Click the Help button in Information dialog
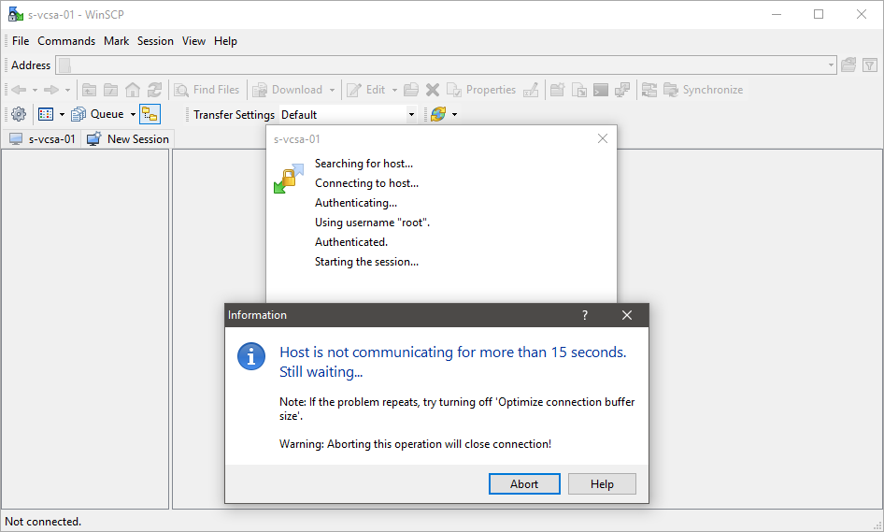 pos(602,484)
